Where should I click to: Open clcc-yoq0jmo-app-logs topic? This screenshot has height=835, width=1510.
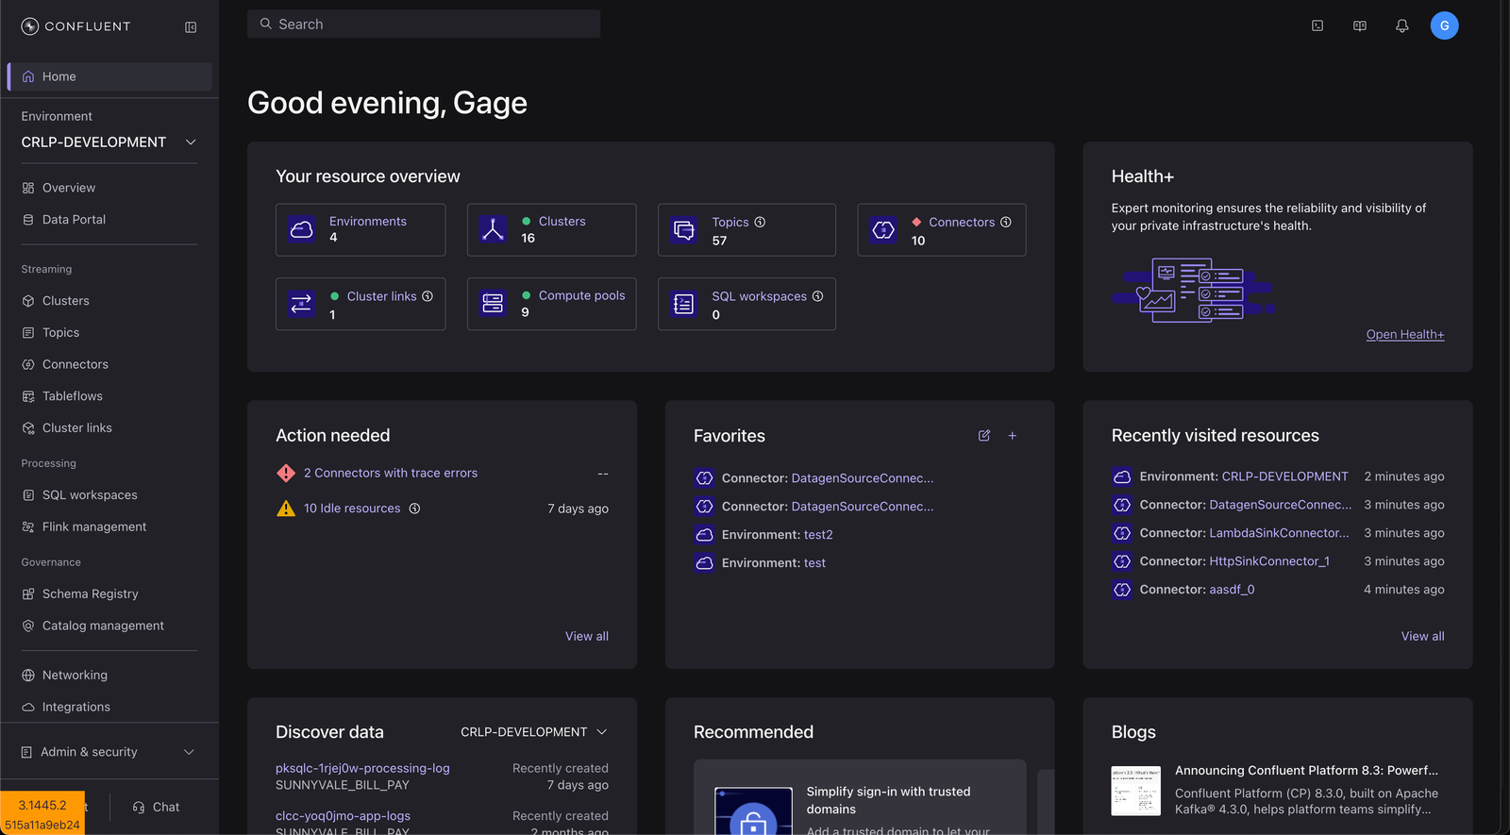coord(343,816)
